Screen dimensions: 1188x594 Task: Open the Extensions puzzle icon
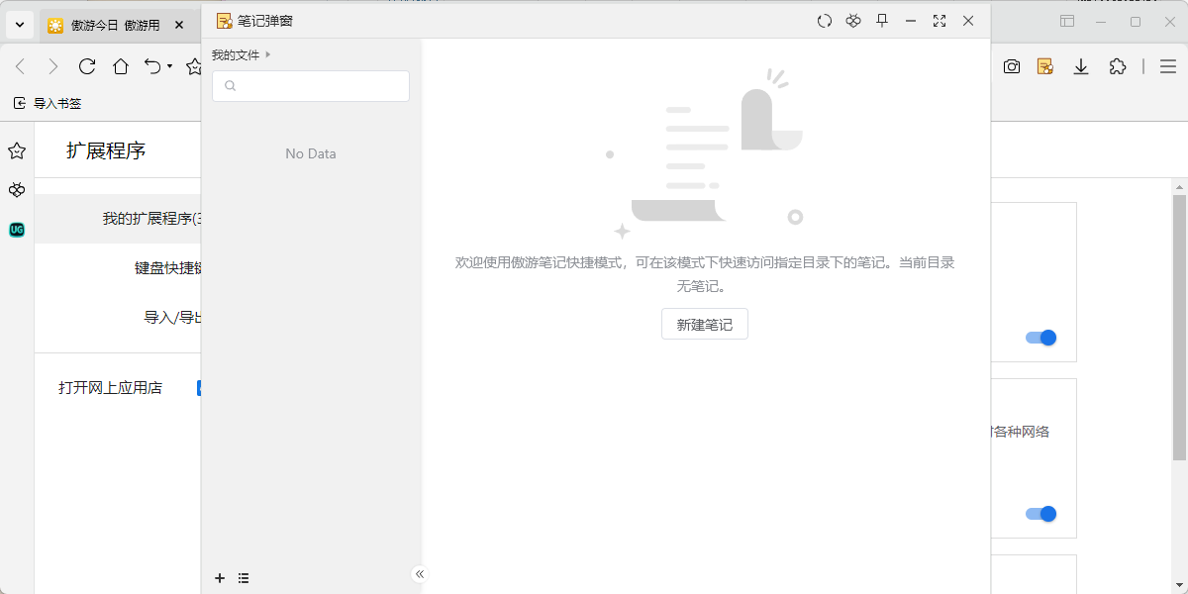(x=1118, y=66)
